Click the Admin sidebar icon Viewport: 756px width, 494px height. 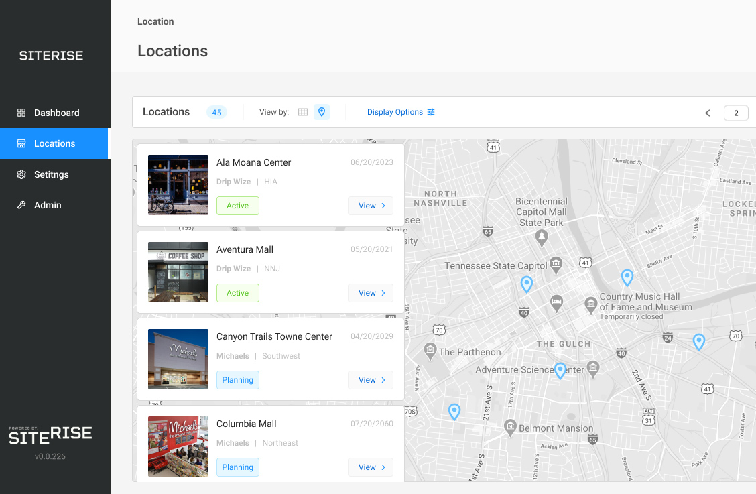tap(22, 205)
